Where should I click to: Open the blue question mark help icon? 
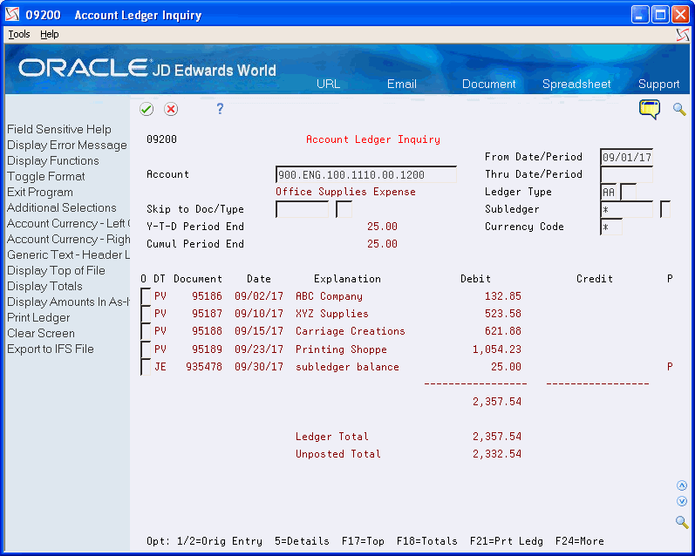coord(220,109)
